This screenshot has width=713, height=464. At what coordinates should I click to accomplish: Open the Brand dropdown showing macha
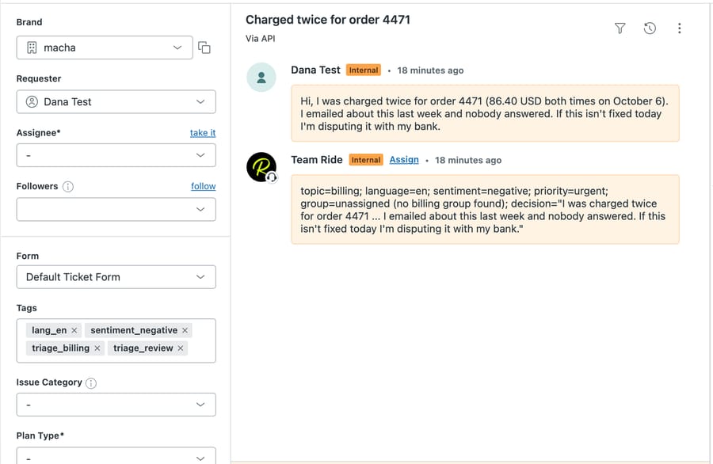(x=105, y=48)
